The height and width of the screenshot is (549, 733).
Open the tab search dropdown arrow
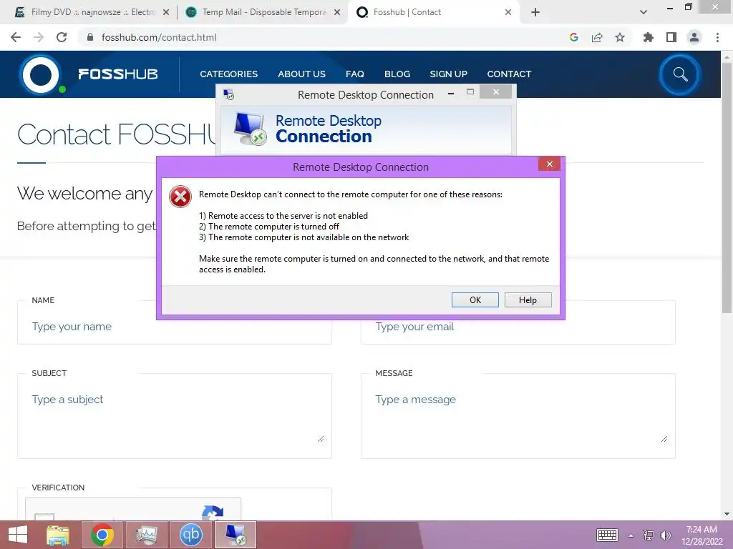click(644, 13)
